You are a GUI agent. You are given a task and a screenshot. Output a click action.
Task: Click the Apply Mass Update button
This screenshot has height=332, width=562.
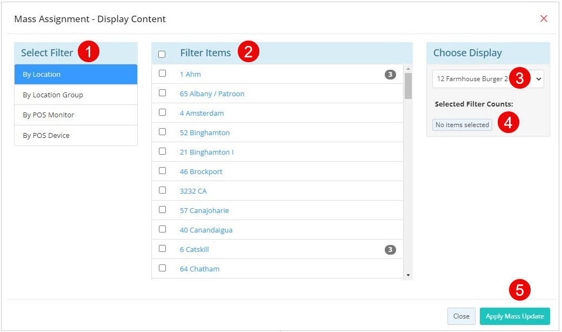click(514, 316)
